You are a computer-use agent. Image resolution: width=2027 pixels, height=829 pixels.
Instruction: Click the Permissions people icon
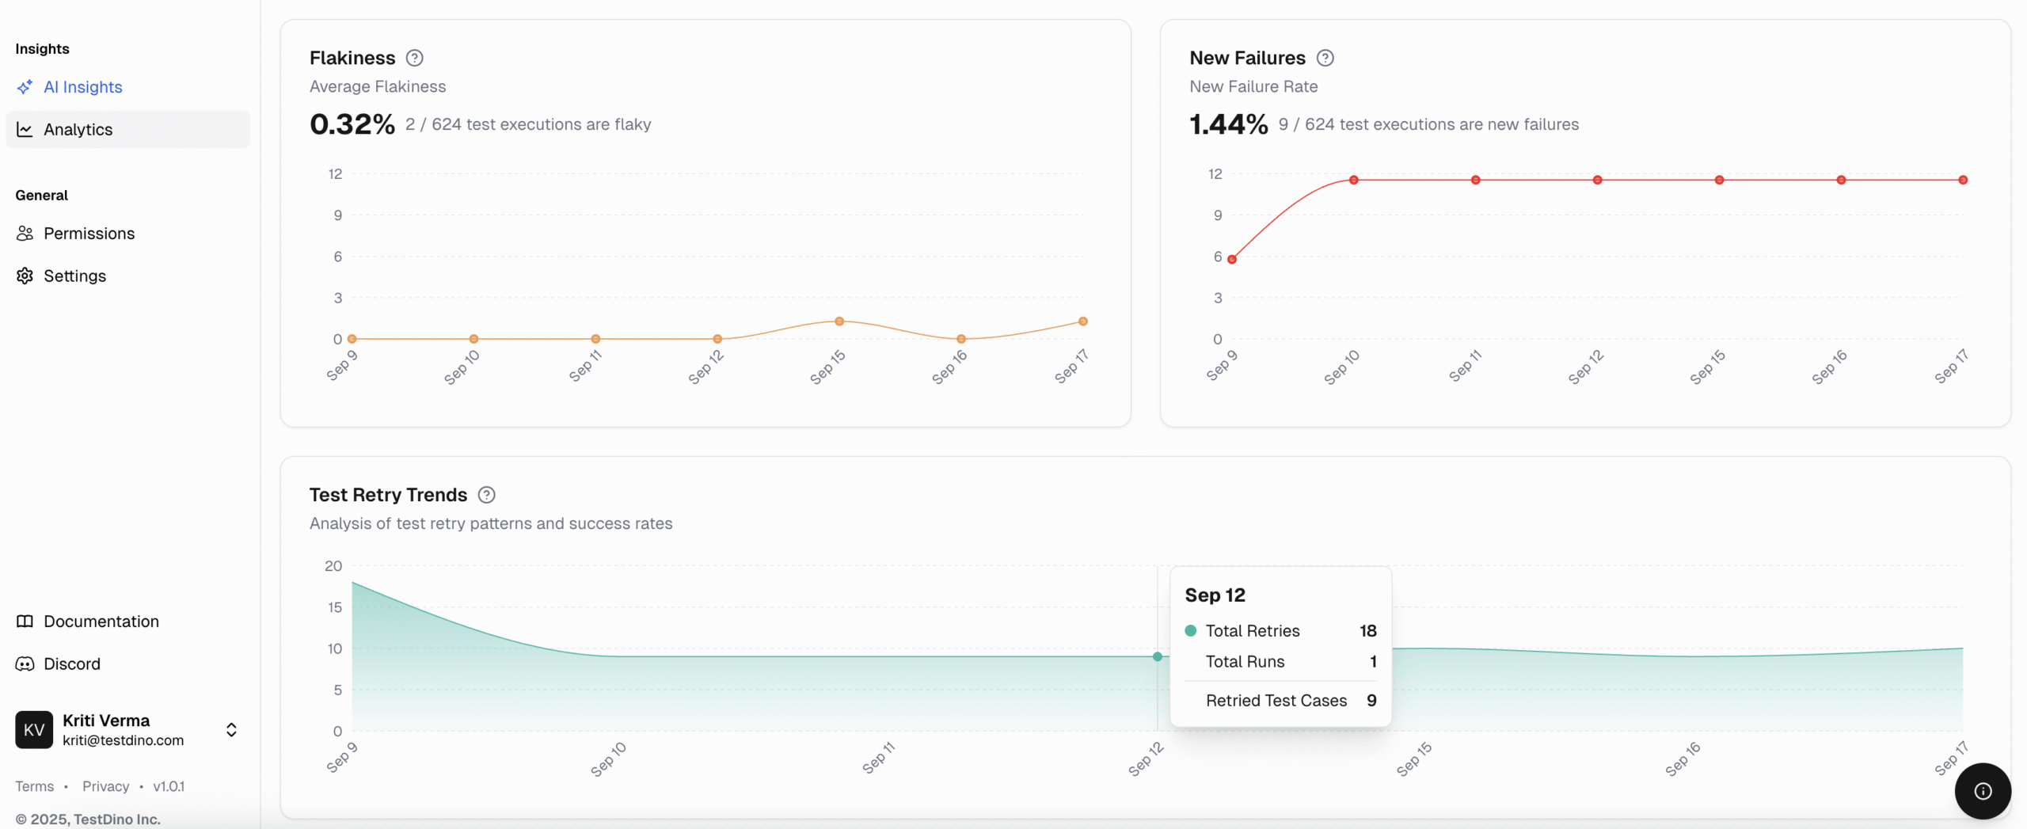(25, 234)
